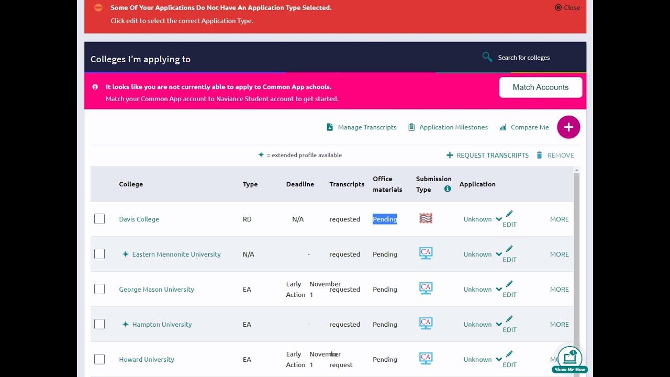Click the Transcripts column header
The image size is (670, 377).
point(347,184)
